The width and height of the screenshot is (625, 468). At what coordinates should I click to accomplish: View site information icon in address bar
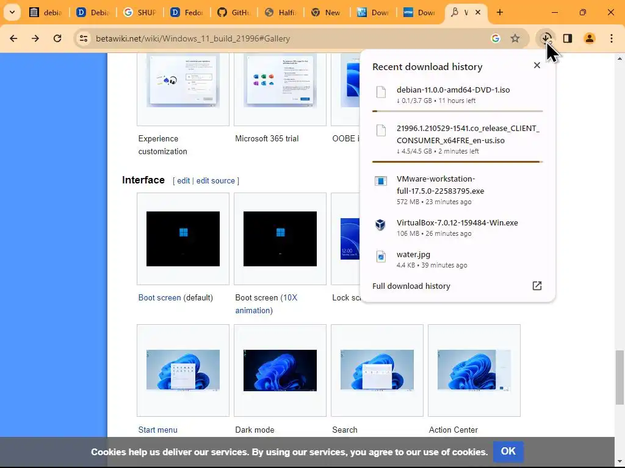coord(84,38)
